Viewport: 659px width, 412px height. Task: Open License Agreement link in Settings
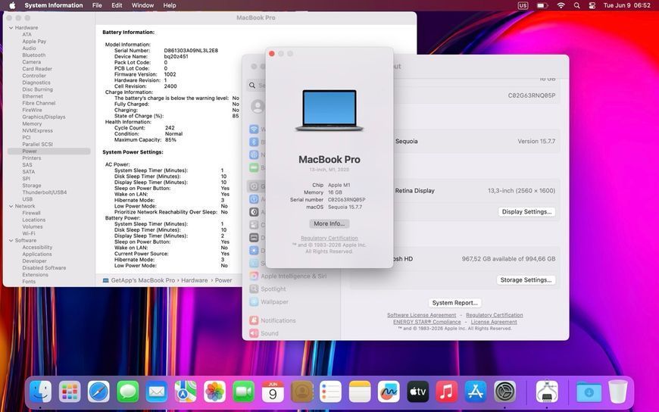(x=494, y=322)
